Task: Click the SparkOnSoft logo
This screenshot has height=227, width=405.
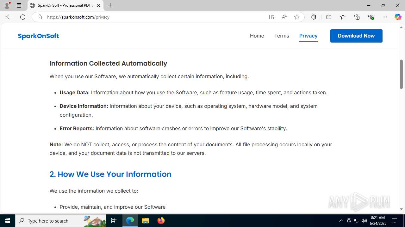Action: tap(38, 36)
